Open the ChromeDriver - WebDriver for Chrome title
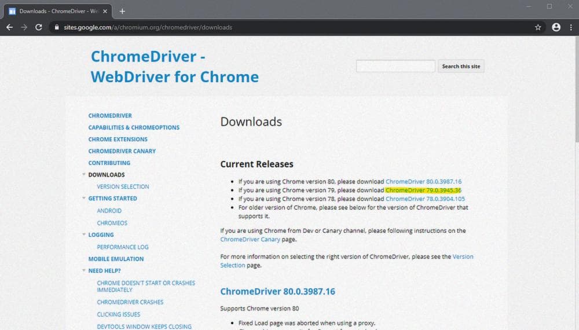Screen dimensions: 579x330 (175, 67)
